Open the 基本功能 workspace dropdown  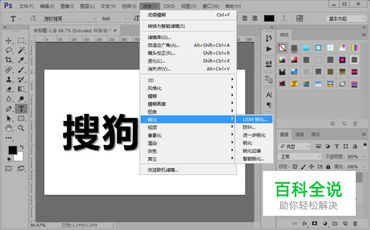[x=346, y=19]
